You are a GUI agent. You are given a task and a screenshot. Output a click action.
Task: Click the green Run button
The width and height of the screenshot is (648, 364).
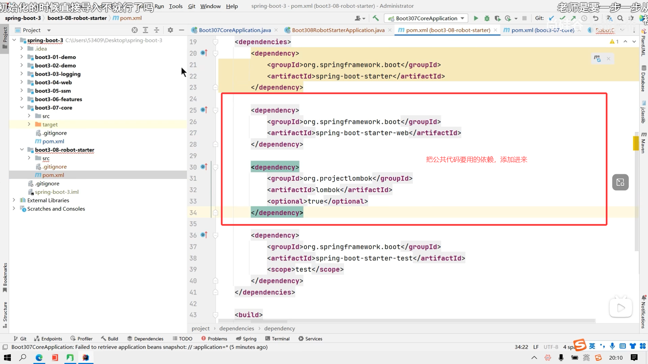tap(476, 18)
